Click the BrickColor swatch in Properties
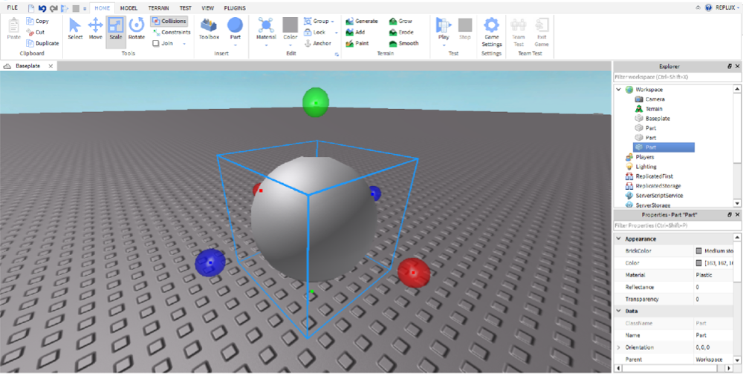 pyautogui.click(x=698, y=251)
